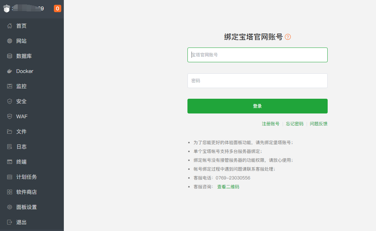
Task: Click the 客服电话：0769-23030556 line
Action: (222, 178)
